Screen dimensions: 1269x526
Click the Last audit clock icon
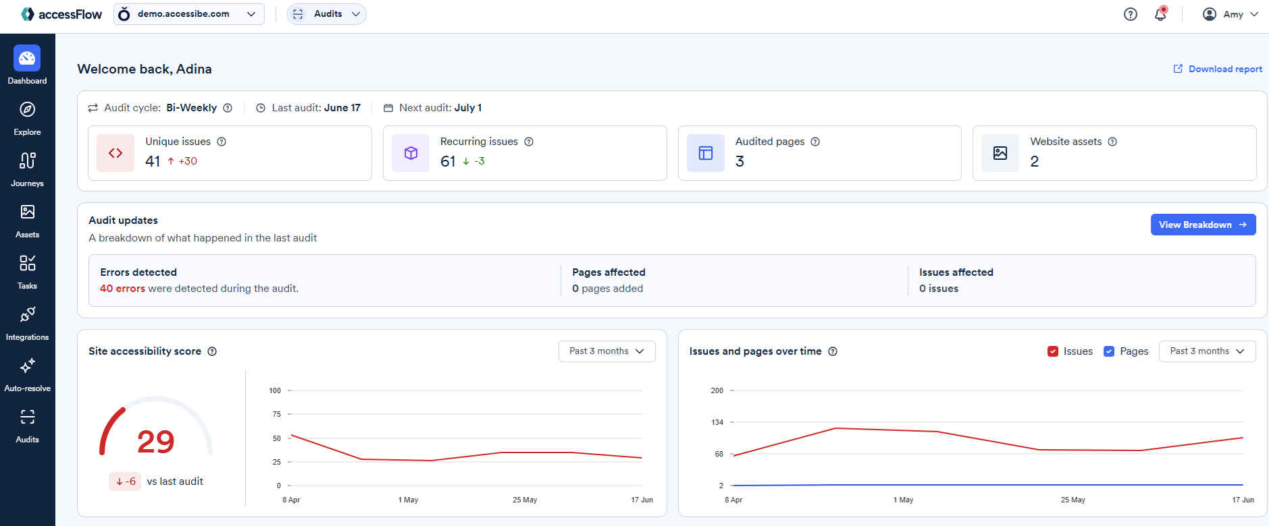[x=261, y=108]
